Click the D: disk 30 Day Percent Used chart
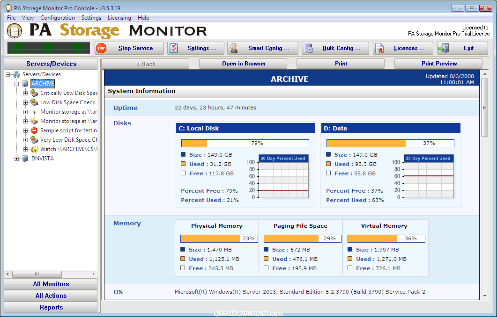 tap(429, 177)
